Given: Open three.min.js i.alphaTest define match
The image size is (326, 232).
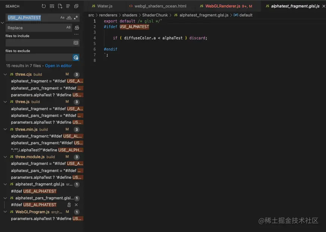Looking at the screenshot, I should click(47, 150).
